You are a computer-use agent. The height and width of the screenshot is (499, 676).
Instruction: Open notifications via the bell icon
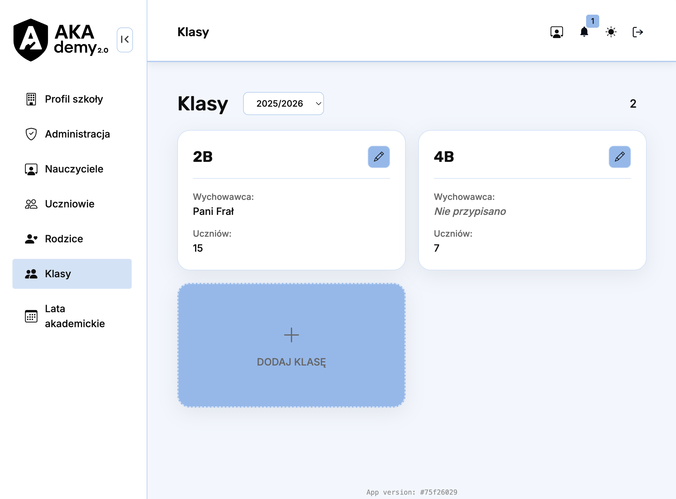(584, 32)
